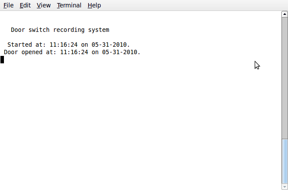Open the Help menu
The width and height of the screenshot is (288, 190).
point(94,5)
